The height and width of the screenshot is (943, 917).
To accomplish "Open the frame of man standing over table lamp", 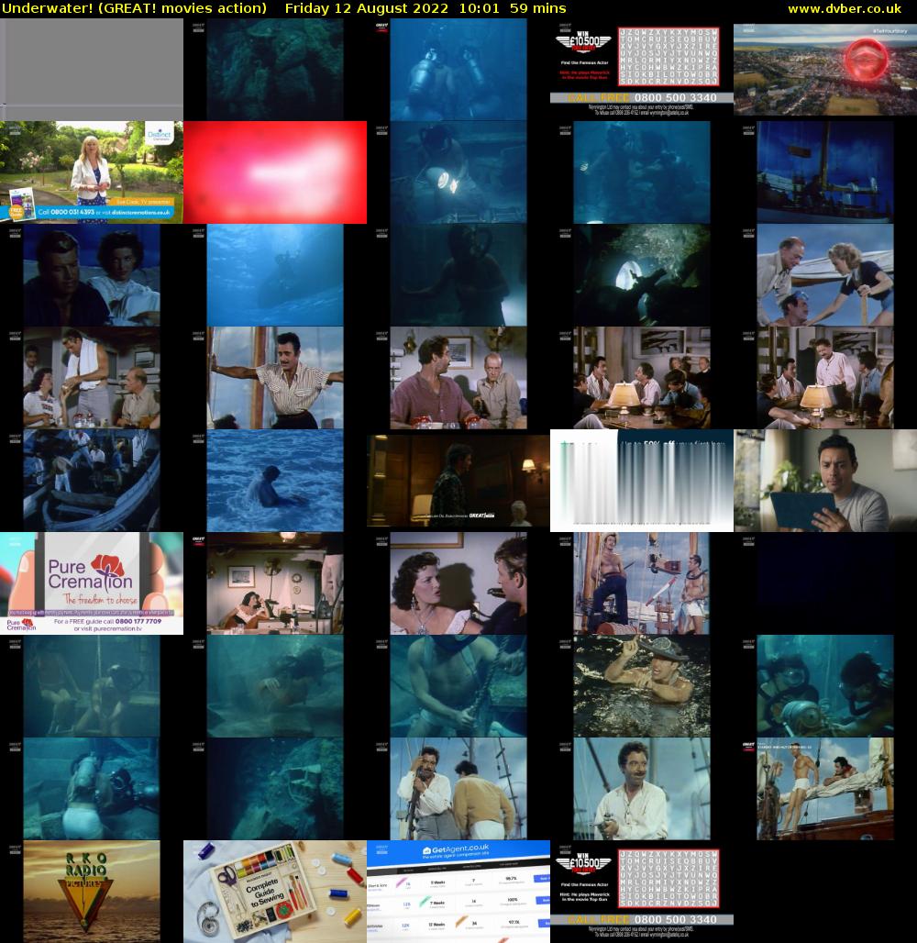I will tap(825, 378).
